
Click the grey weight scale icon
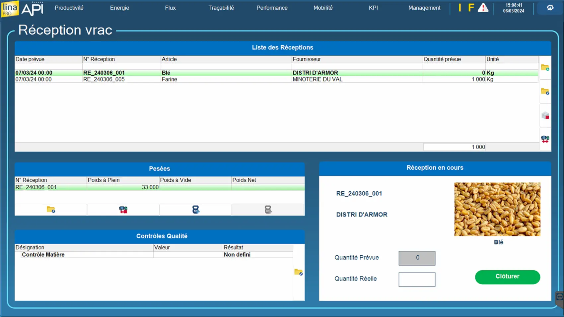268,210
